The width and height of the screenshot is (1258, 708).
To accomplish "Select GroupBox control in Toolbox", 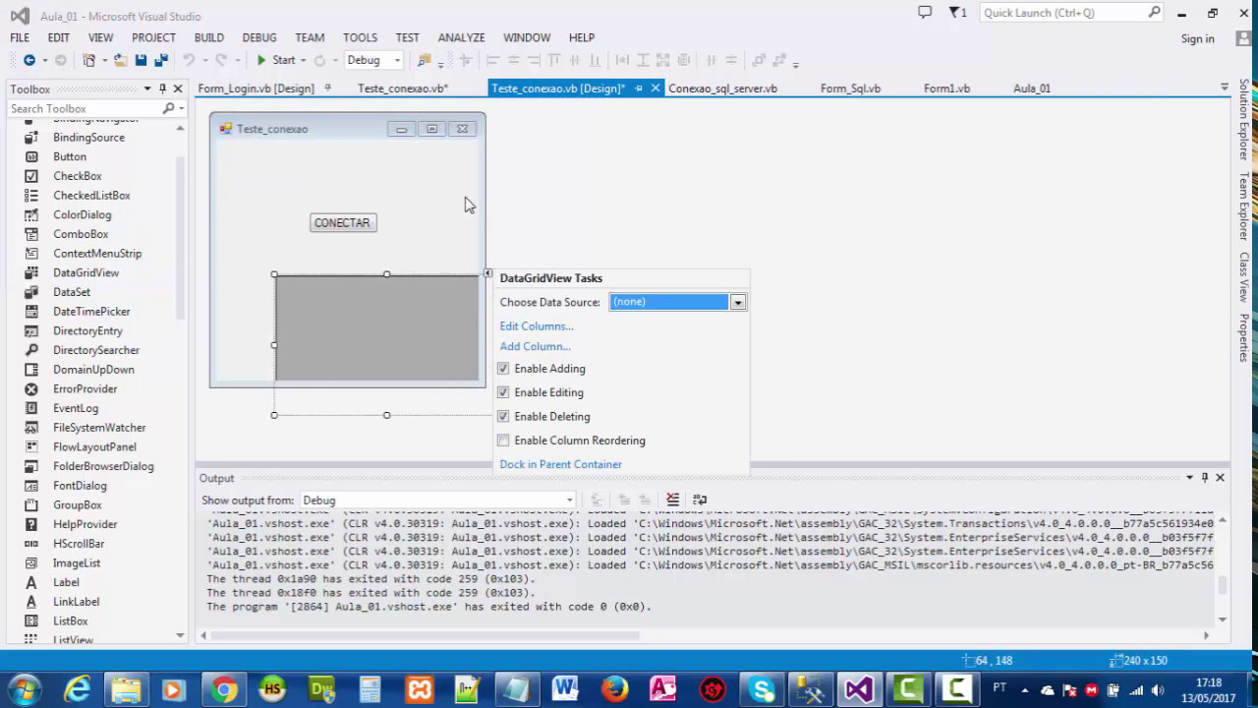I will (78, 504).
